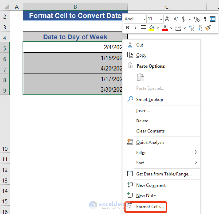Screen dimensions: 219x214
Task: Expand borders dropdown arrow
Action: point(185,28)
